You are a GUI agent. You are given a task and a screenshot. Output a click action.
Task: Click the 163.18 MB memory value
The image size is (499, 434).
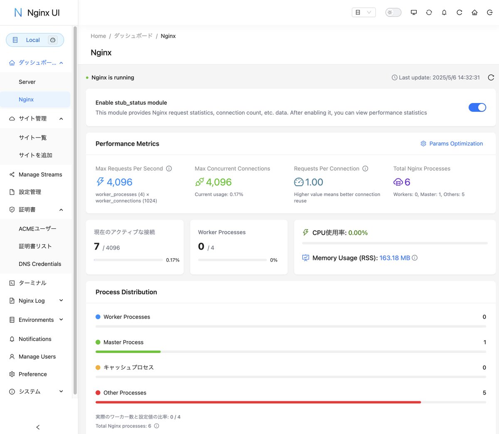click(x=395, y=258)
